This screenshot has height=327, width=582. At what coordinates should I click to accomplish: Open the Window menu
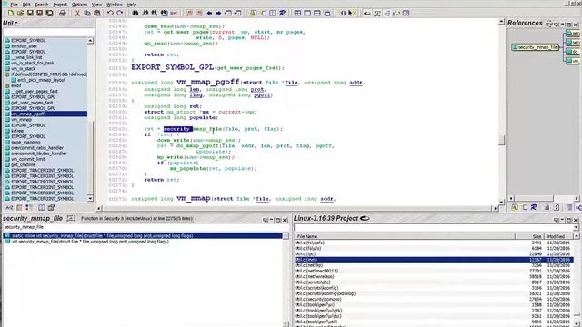(115, 5)
